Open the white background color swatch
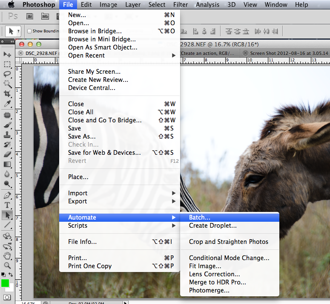Image resolution: width=330 pixels, height=304 pixels. [11, 288]
